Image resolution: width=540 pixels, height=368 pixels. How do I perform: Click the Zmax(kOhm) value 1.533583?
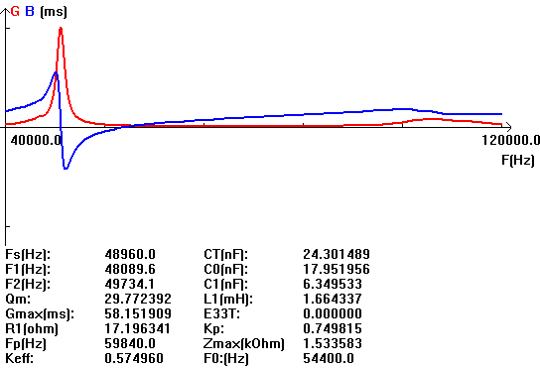333,343
